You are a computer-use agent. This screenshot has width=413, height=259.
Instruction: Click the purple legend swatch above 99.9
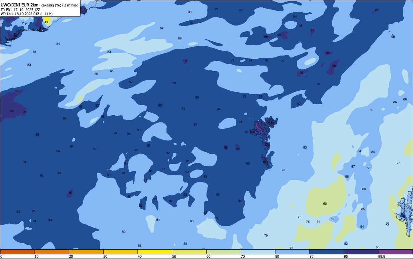[x=395, y=252]
